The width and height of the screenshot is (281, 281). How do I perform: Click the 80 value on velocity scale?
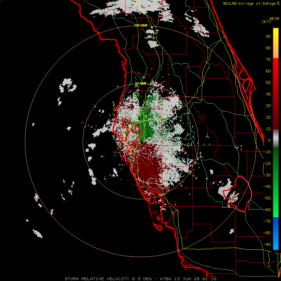(268, 48)
